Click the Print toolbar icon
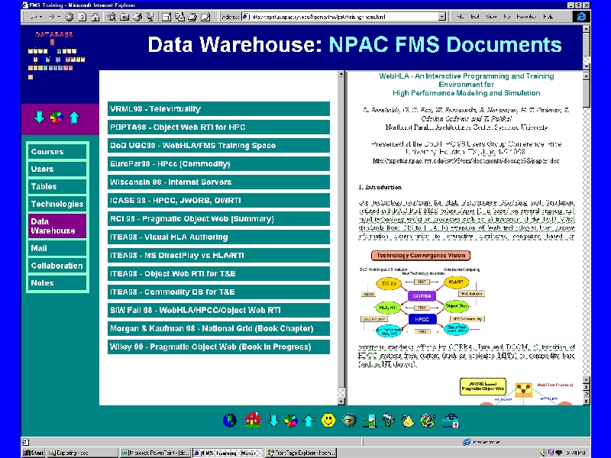 pos(192,17)
